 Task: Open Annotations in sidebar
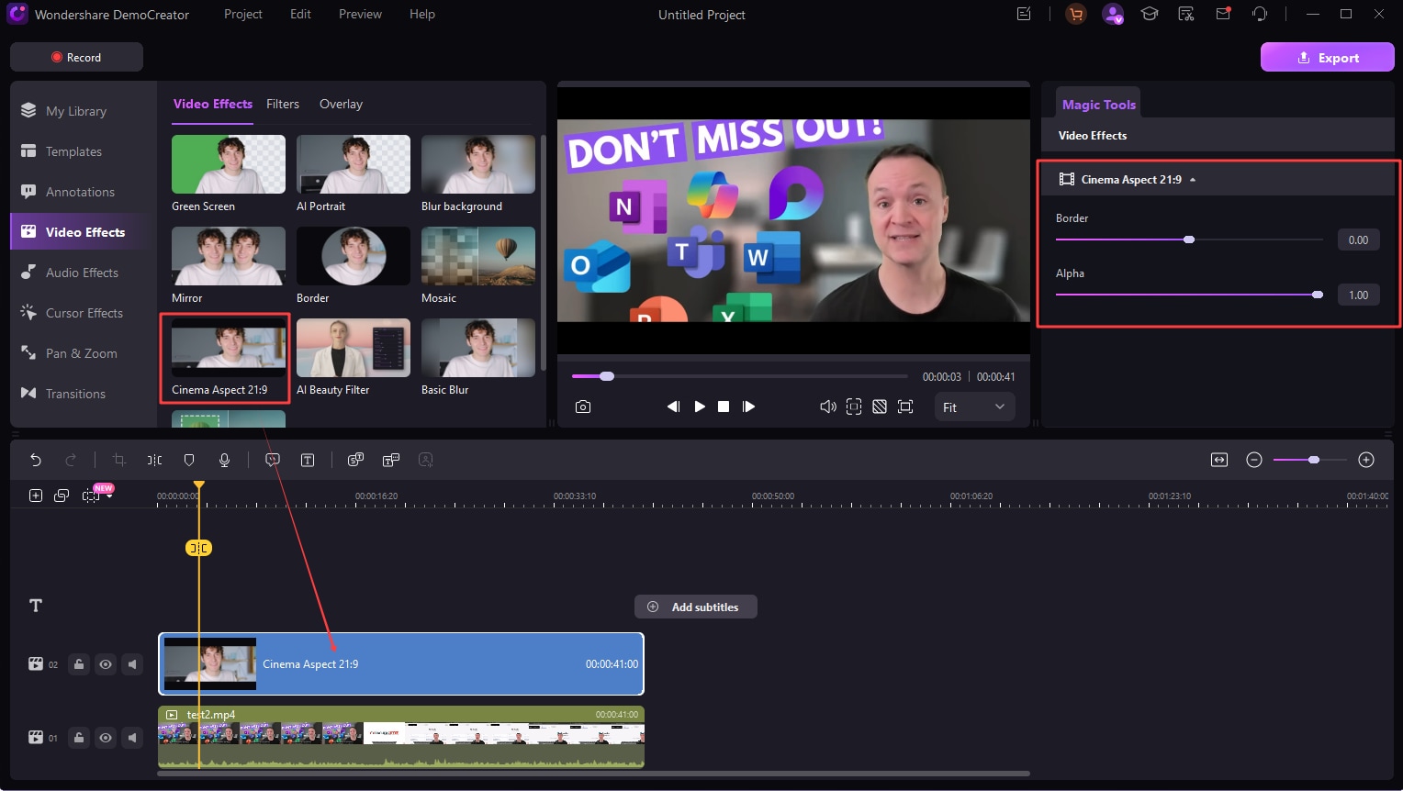pyautogui.click(x=80, y=192)
